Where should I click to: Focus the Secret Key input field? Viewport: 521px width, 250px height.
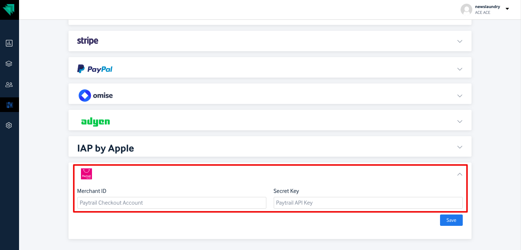368,203
